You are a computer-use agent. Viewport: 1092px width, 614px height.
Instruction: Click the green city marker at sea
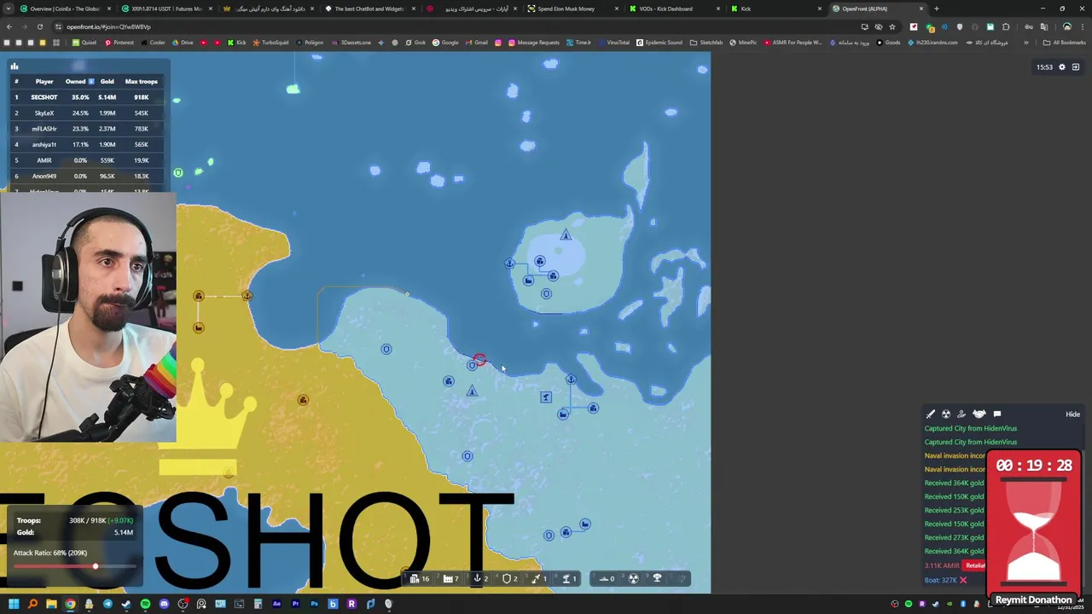coord(178,173)
